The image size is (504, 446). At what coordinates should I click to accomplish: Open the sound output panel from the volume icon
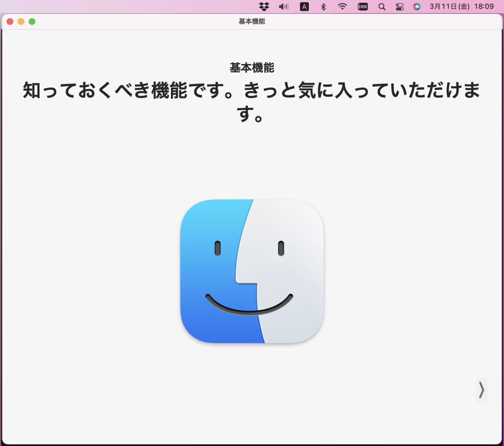(283, 6)
